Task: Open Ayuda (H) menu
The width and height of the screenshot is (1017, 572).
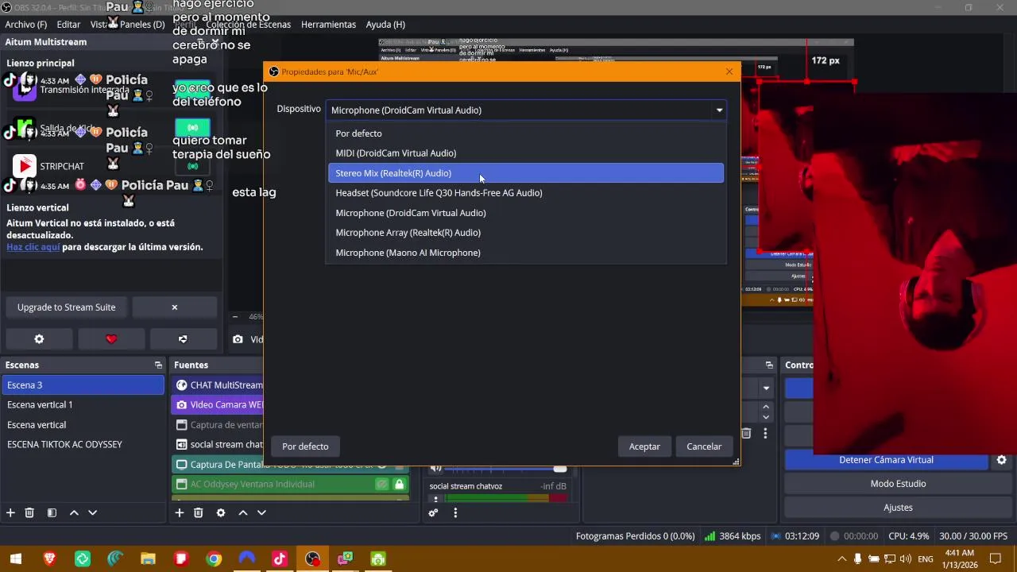Action: 385,25
